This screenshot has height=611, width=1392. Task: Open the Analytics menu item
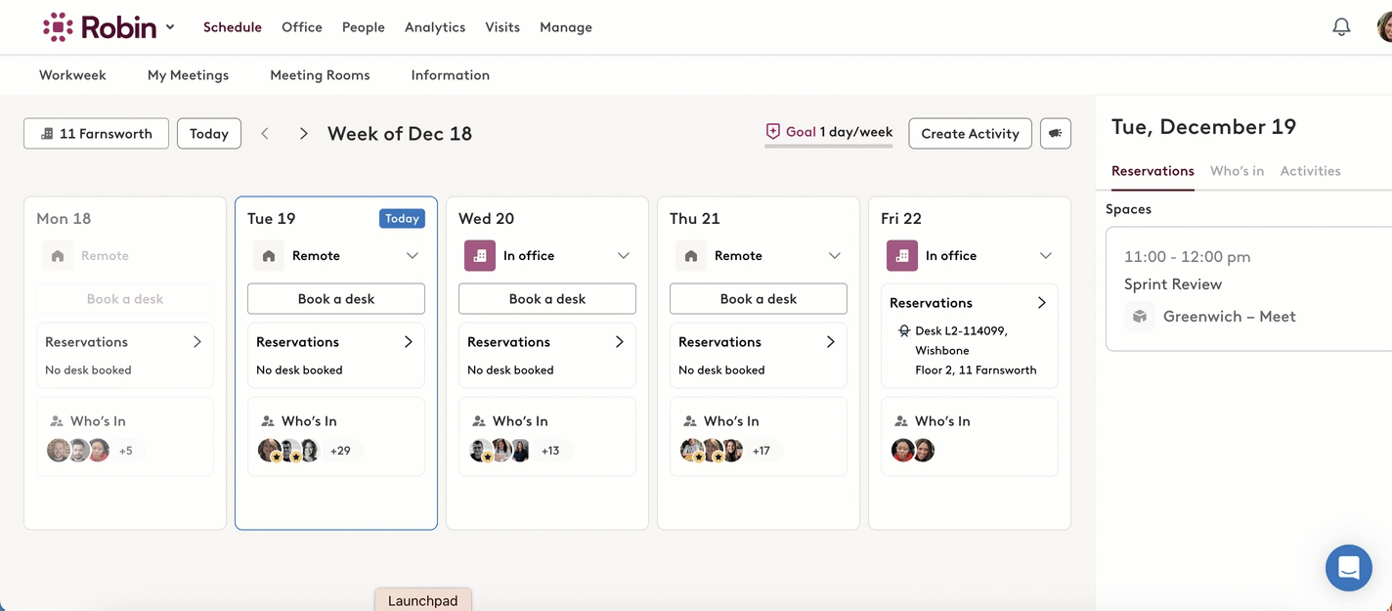tap(434, 27)
